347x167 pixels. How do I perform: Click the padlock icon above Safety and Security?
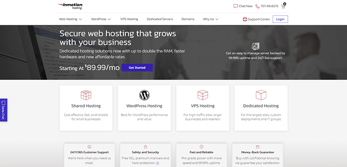[146, 147]
